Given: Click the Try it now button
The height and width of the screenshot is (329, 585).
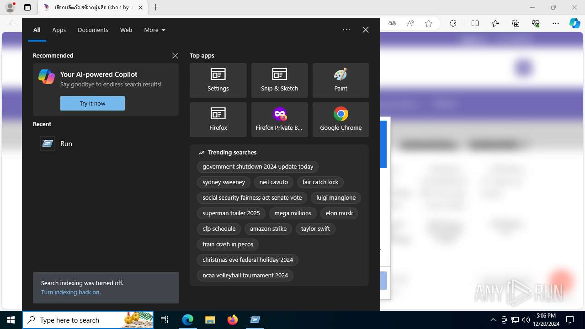Looking at the screenshot, I should 92,103.
